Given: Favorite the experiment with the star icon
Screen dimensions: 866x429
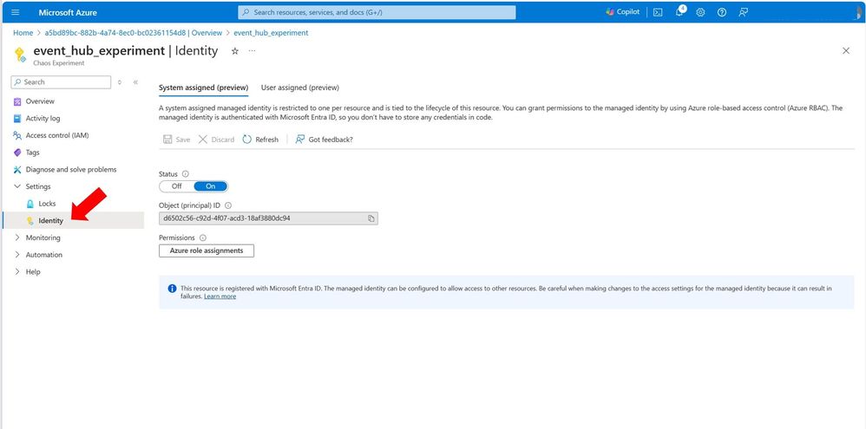Looking at the screenshot, I should pyautogui.click(x=235, y=51).
